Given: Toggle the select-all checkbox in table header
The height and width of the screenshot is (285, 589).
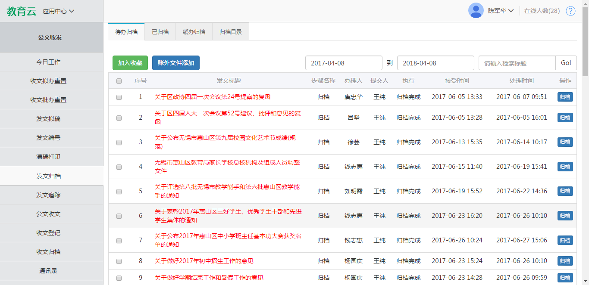Looking at the screenshot, I should click(119, 81).
